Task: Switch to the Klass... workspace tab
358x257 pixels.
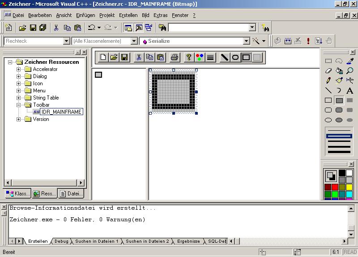Action: [x=18, y=194]
